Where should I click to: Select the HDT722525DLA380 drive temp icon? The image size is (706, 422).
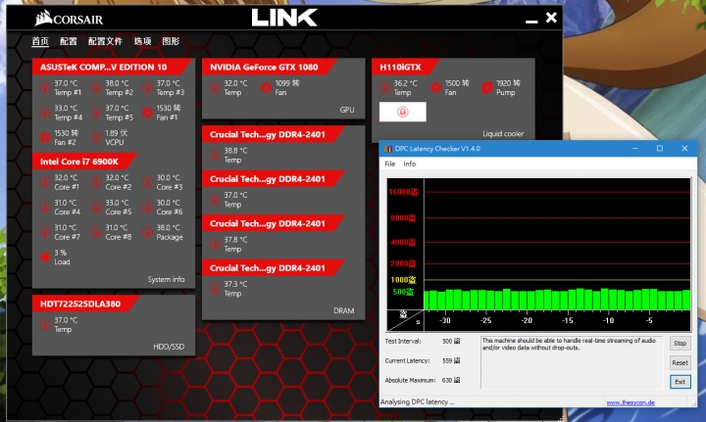point(45,324)
